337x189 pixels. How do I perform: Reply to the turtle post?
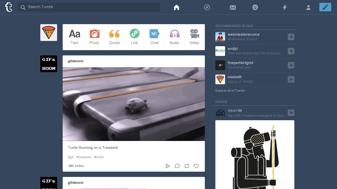click(x=177, y=166)
